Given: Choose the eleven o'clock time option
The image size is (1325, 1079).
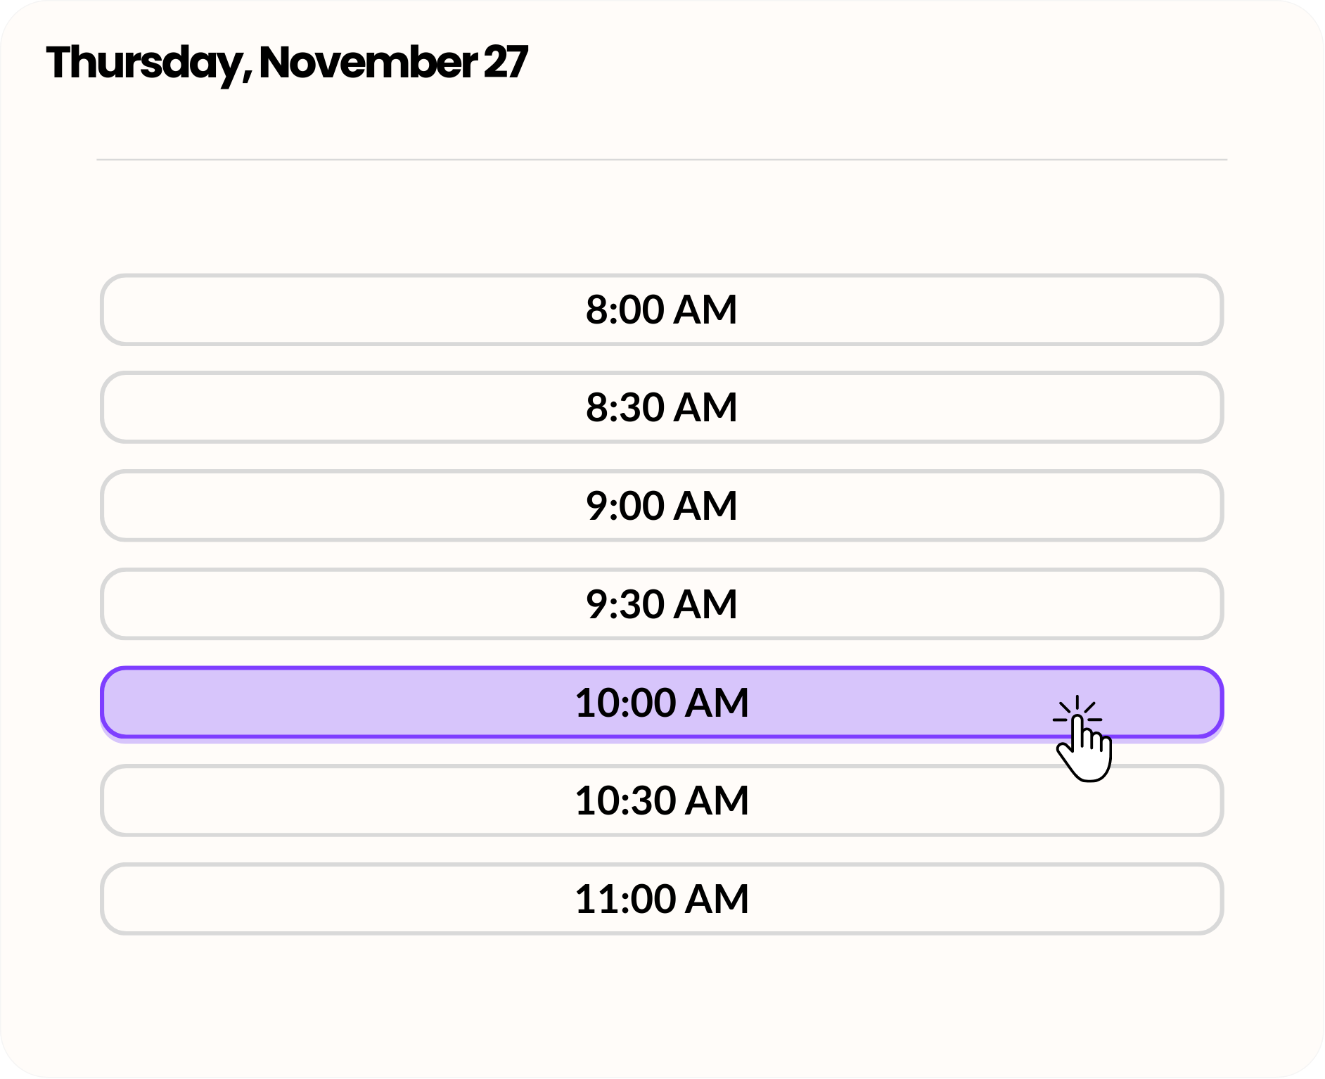Looking at the screenshot, I should (662, 899).
